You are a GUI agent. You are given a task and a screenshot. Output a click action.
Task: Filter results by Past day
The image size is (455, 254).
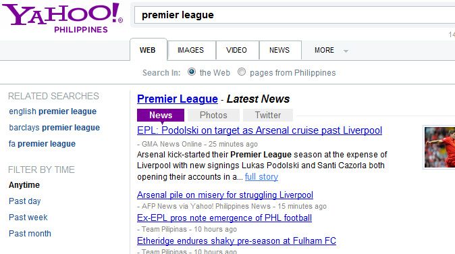25,201
